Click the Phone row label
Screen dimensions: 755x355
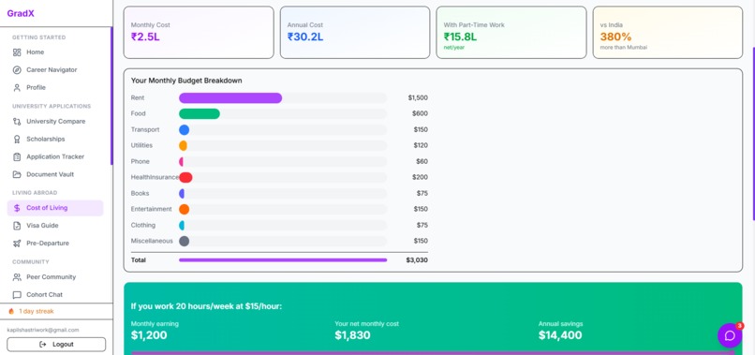[x=141, y=161]
